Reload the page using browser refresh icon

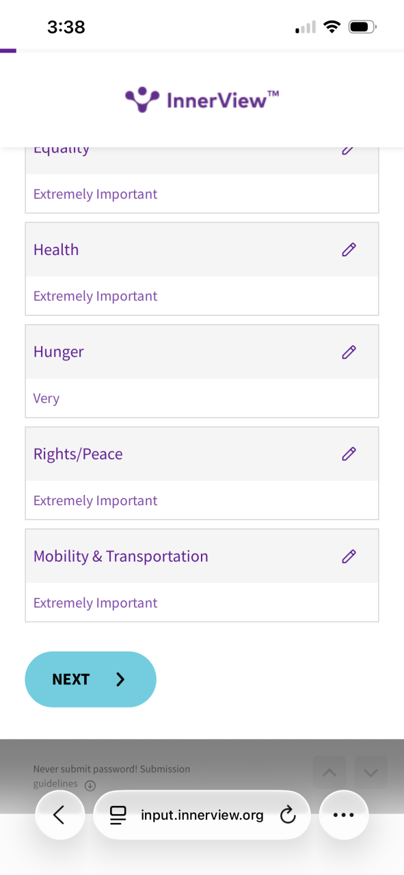pos(288,815)
